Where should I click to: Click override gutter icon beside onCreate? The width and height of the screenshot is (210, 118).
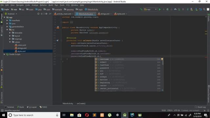click(57, 40)
